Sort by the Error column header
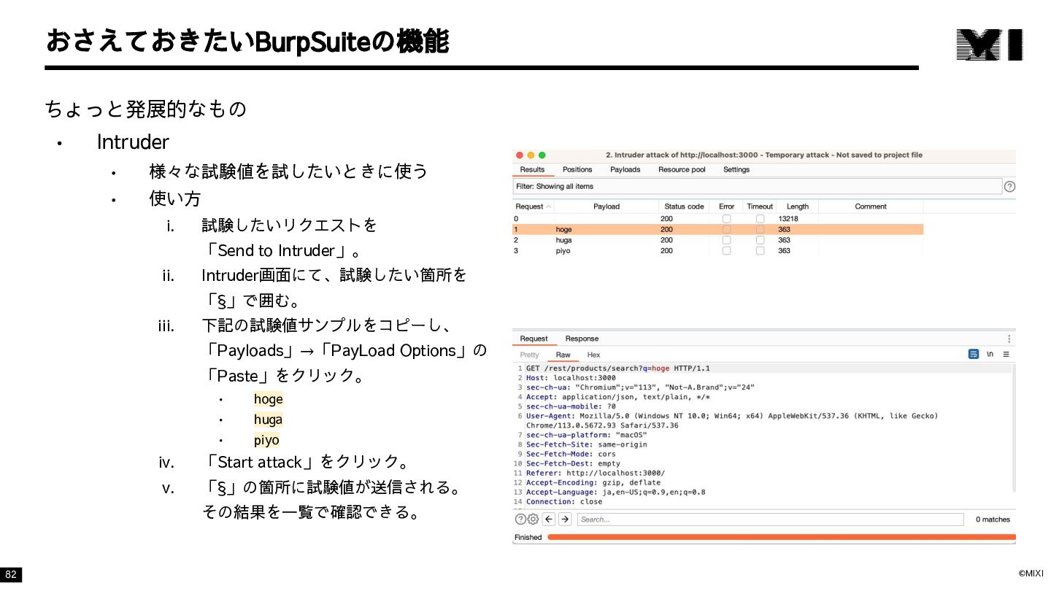The image size is (1051, 591). click(726, 206)
